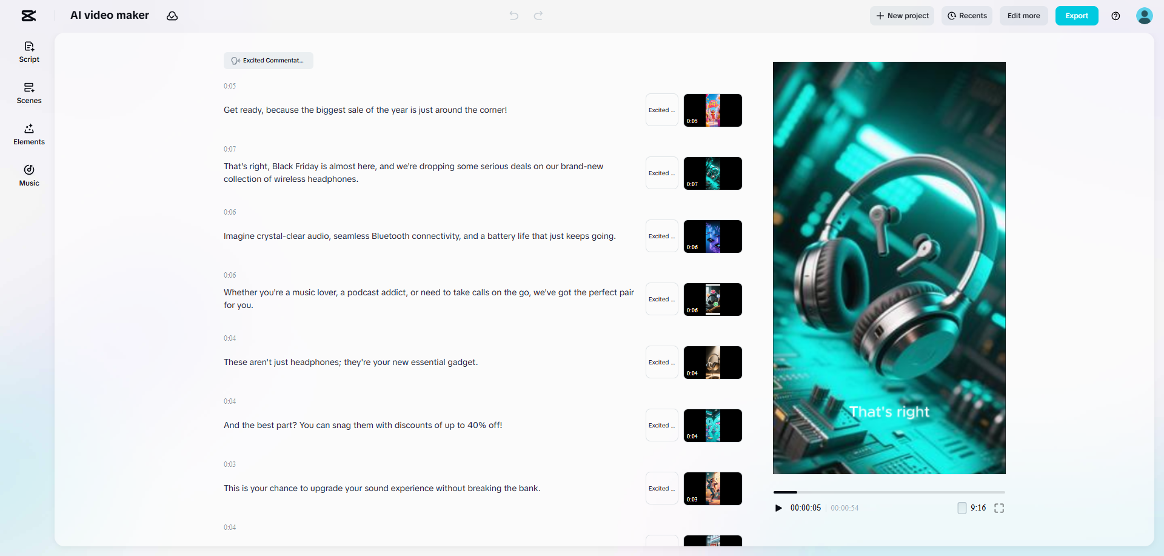Screen dimensions: 1164x556
Task: Click the script line 'Get ready, because the biggest sale'
Action: tap(365, 110)
